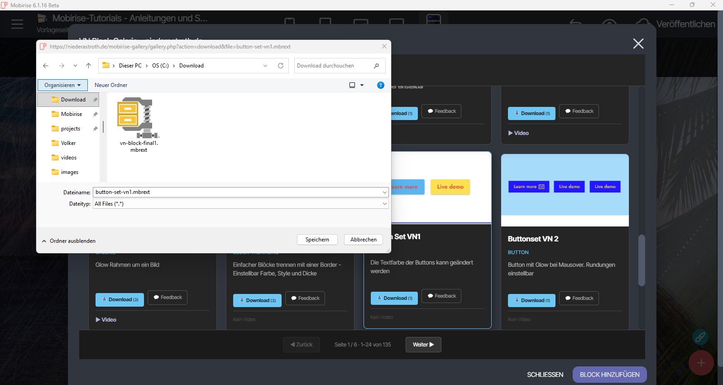Click SCHLIESSEN to close the gallery

point(545,375)
